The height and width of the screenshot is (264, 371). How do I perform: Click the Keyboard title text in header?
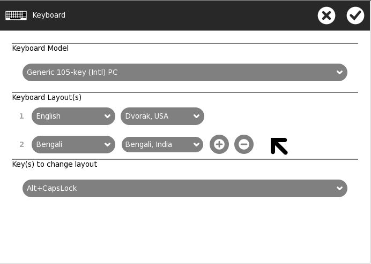point(49,15)
